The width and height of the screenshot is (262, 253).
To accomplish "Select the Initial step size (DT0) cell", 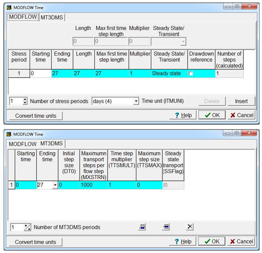I will tap(69, 185).
